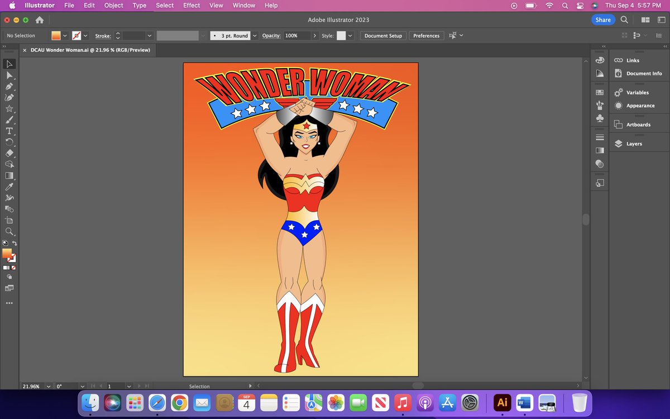Expand the 3 pt. Round brush dropdown
The height and width of the screenshot is (419, 670).
(255, 36)
